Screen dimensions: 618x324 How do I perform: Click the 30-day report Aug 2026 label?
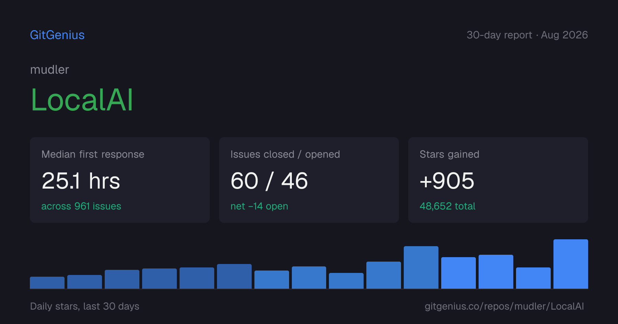point(527,35)
